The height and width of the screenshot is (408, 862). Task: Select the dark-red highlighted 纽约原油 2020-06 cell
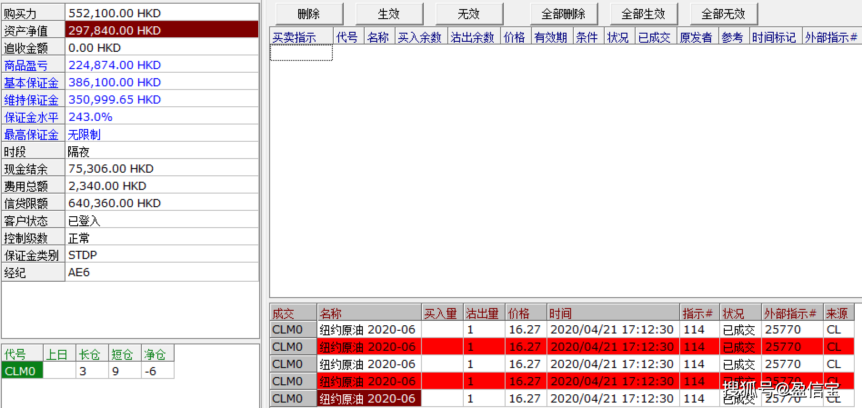[369, 398]
